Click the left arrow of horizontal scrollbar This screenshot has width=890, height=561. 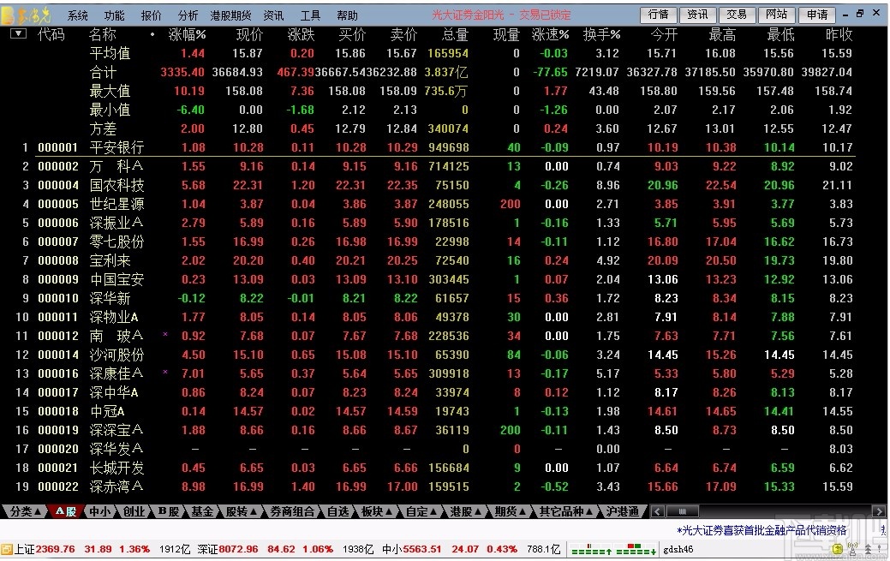click(657, 511)
